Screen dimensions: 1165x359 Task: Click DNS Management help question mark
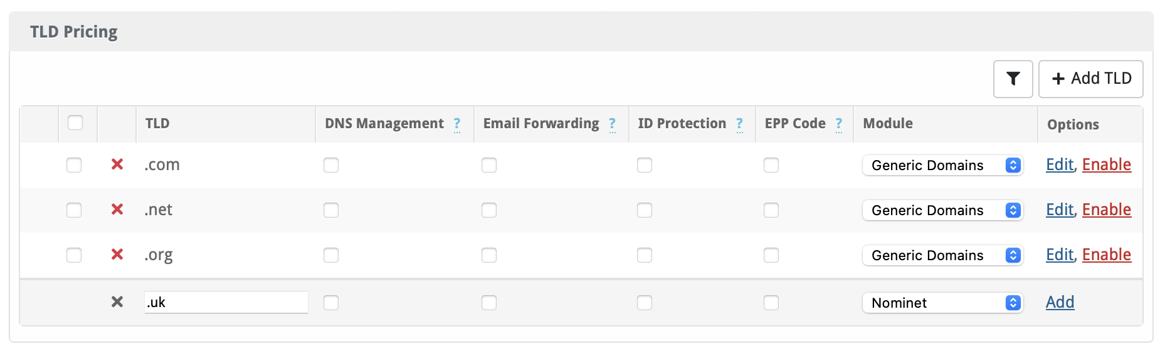click(x=457, y=124)
